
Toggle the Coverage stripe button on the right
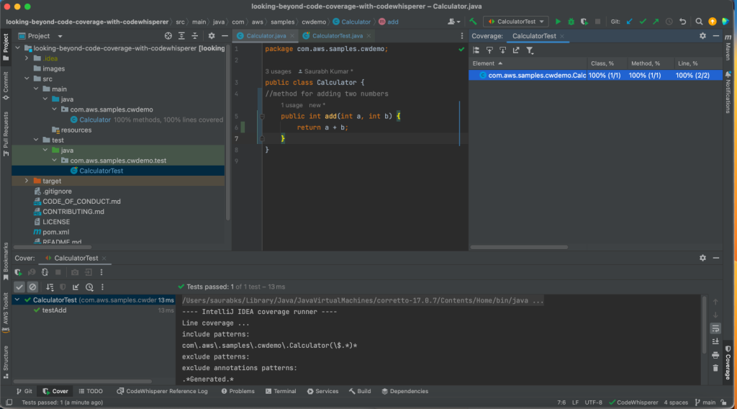(728, 362)
